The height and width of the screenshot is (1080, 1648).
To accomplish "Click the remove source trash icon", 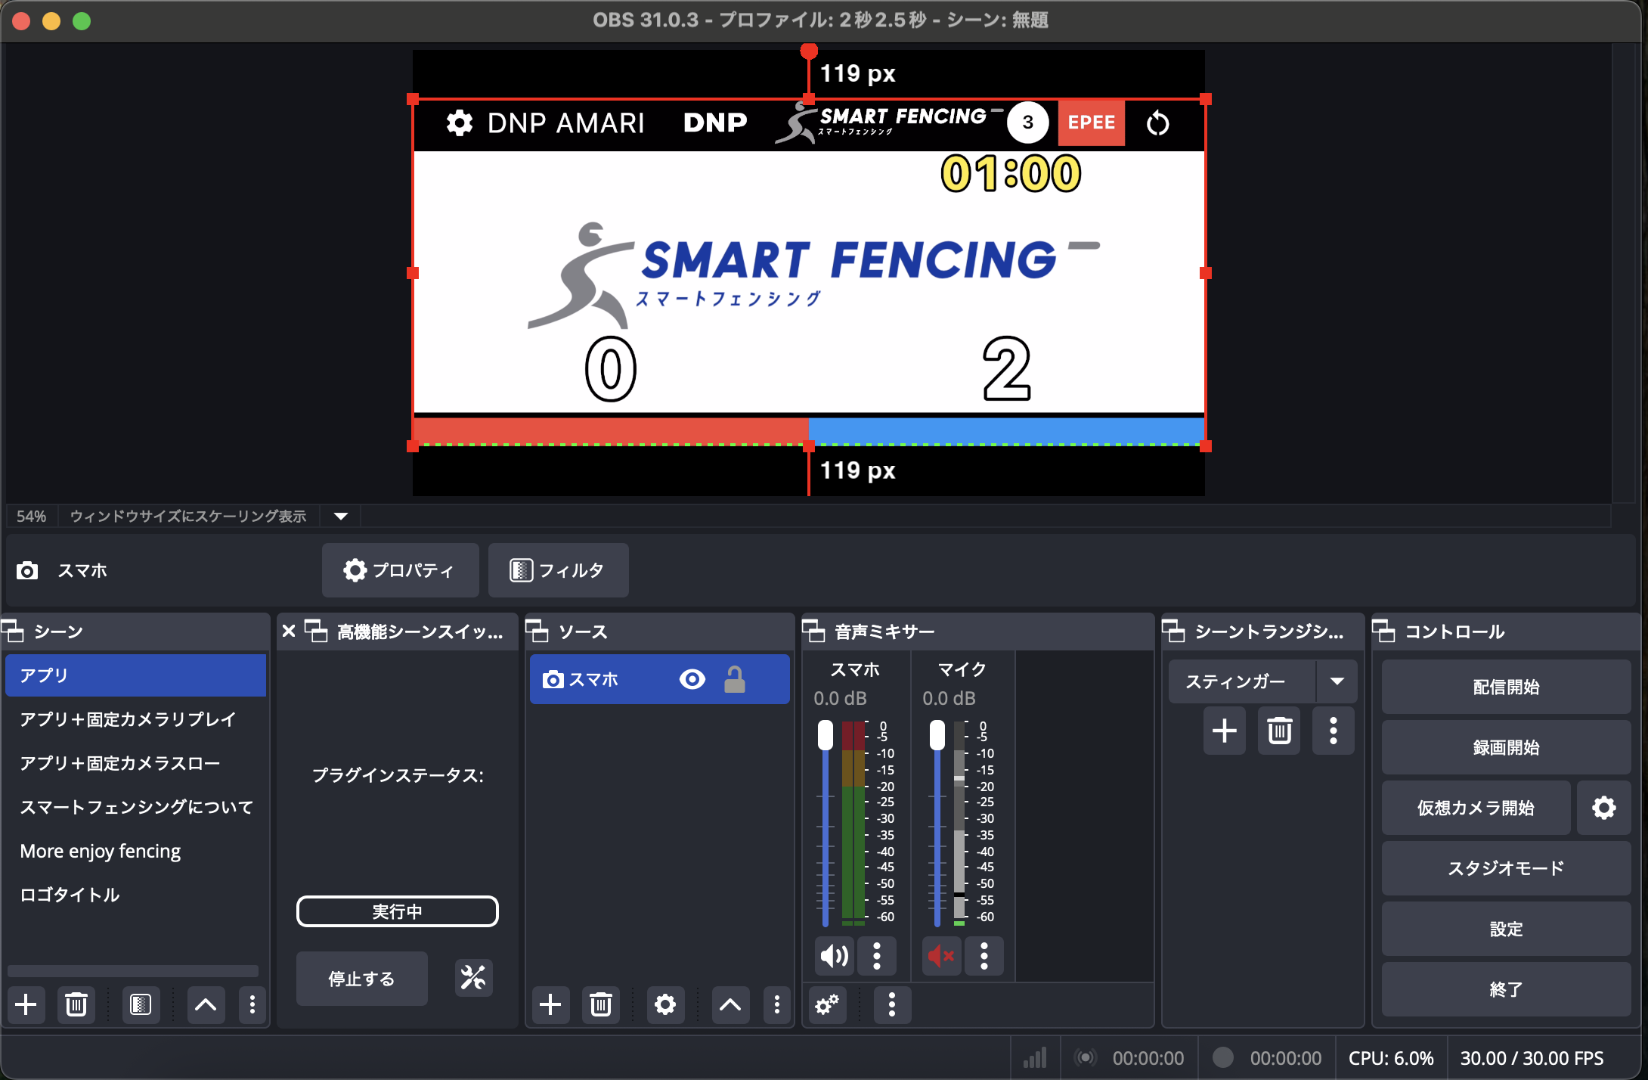I will [600, 1004].
